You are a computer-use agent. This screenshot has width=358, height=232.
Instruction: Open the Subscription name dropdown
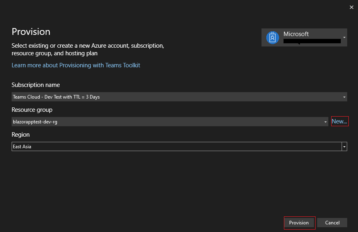179,97
